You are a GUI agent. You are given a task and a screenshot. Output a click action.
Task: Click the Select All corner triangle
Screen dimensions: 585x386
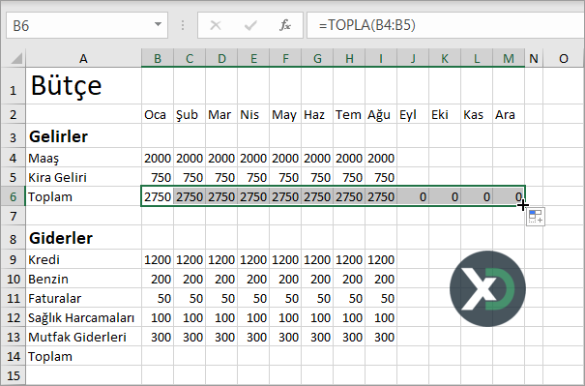click(x=16, y=58)
